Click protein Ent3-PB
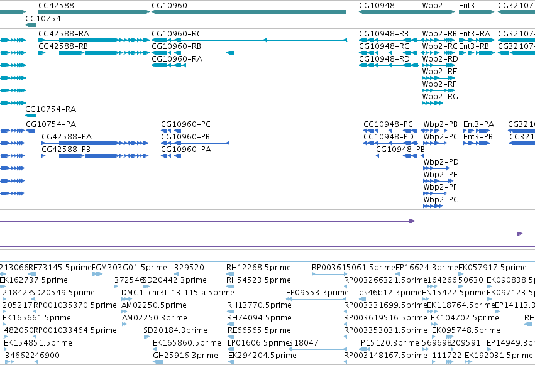 (x=477, y=143)
